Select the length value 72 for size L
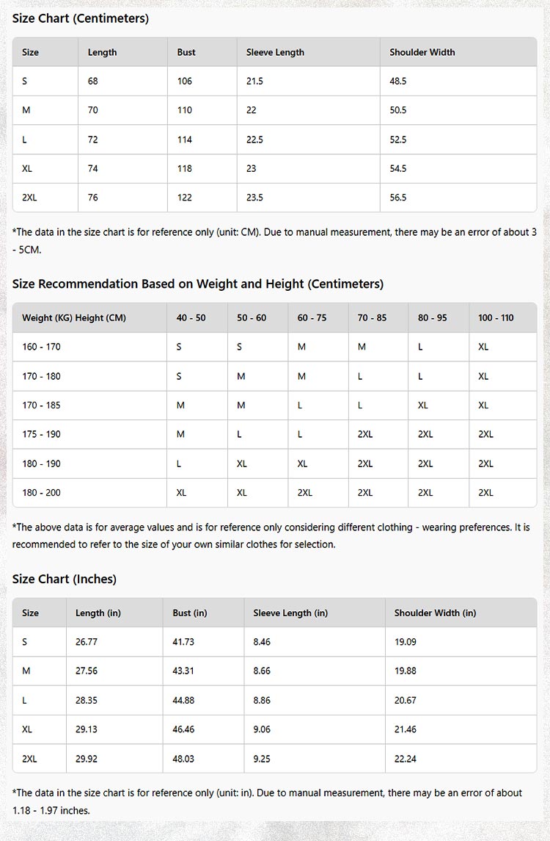Image resolution: width=550 pixels, height=841 pixels. coord(93,140)
